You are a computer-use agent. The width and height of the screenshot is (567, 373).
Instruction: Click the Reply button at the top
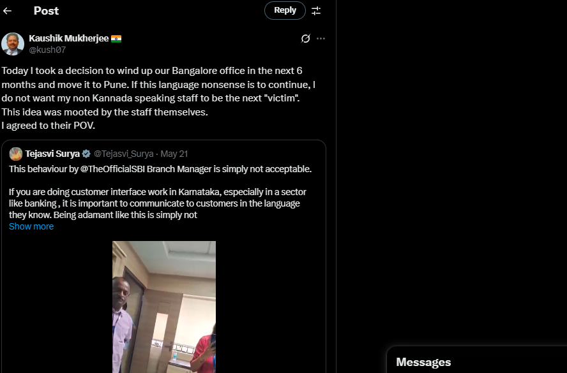[x=285, y=10]
